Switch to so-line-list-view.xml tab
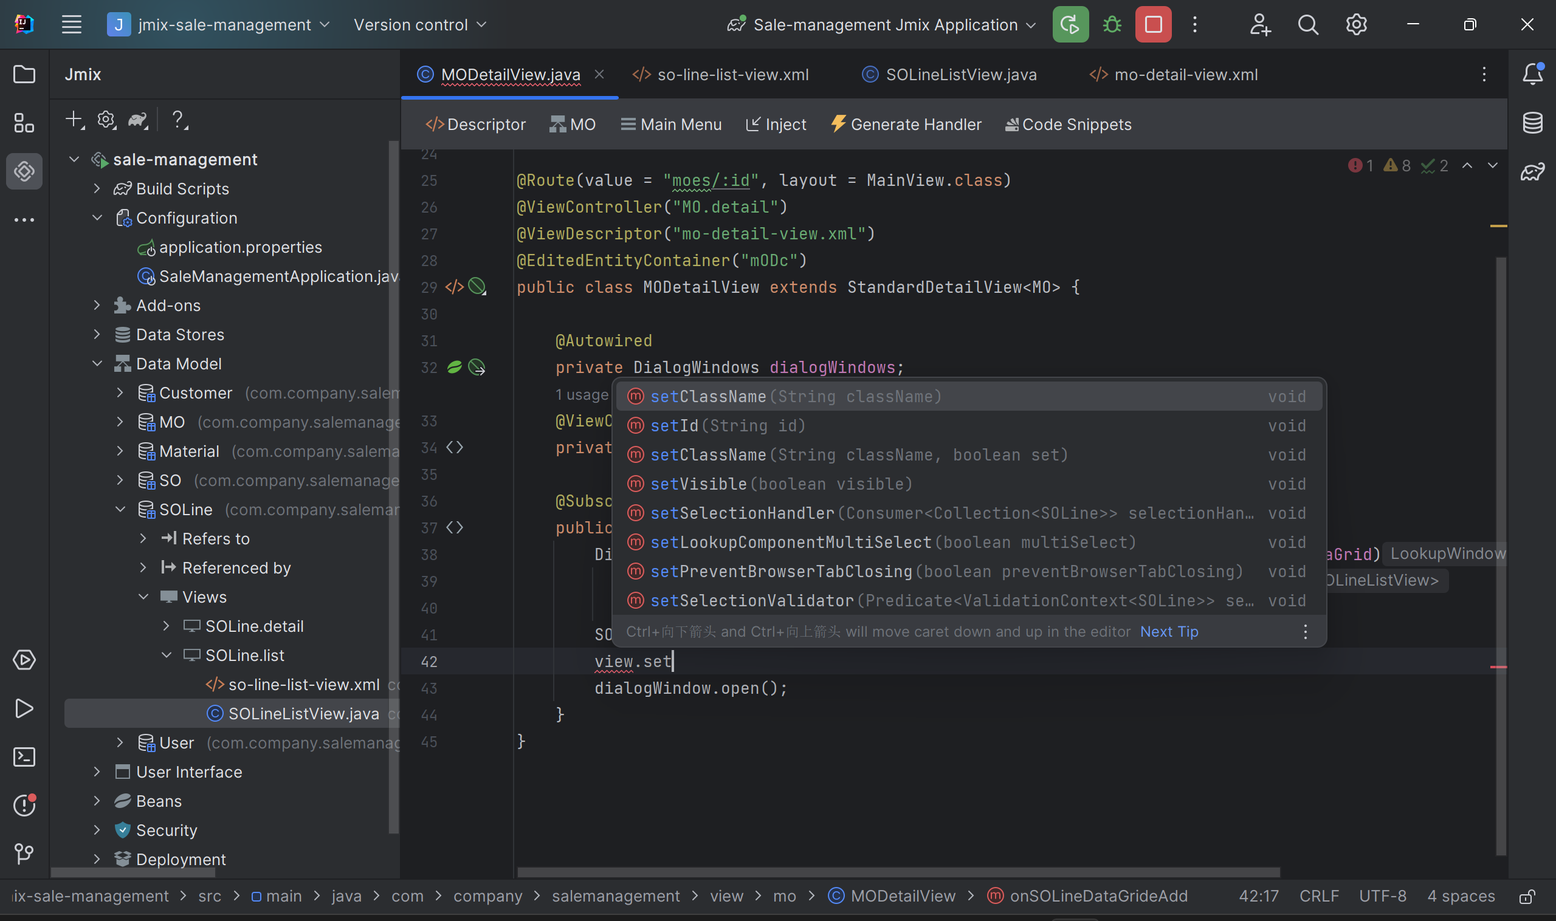This screenshot has width=1556, height=921. tap(721, 75)
